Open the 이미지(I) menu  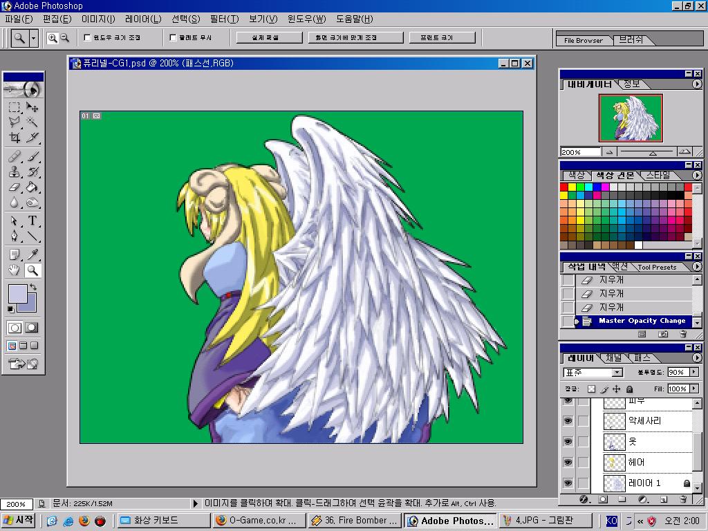[98, 19]
